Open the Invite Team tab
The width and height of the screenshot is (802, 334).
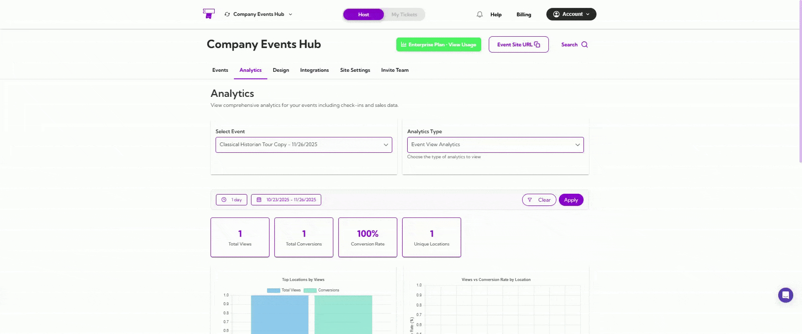pos(395,70)
